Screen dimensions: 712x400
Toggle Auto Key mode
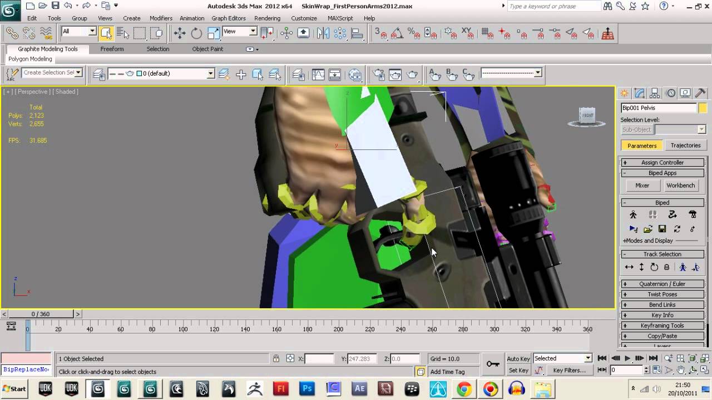tap(518, 359)
